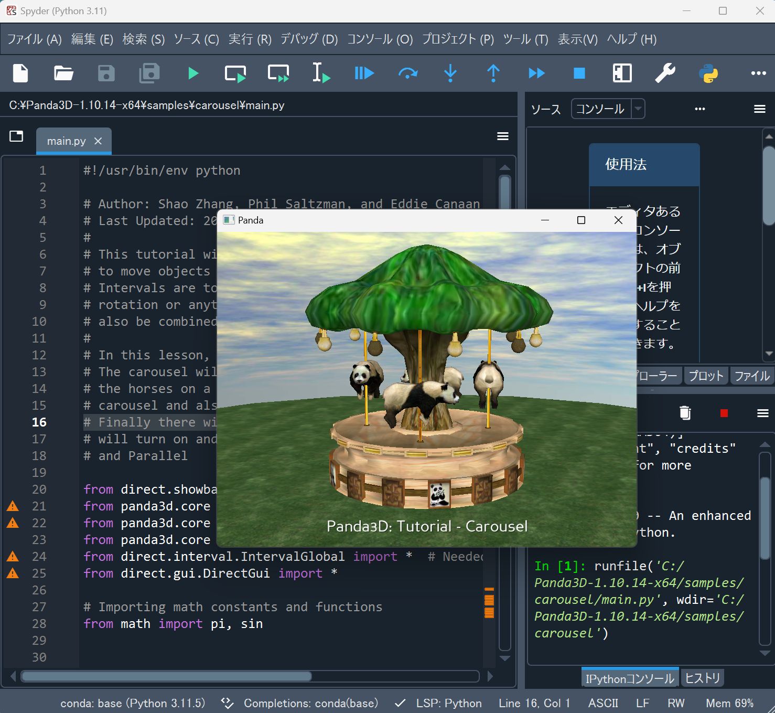The width and height of the screenshot is (775, 713).
Task: Open an existing file from the toolbar
Action: [63, 73]
